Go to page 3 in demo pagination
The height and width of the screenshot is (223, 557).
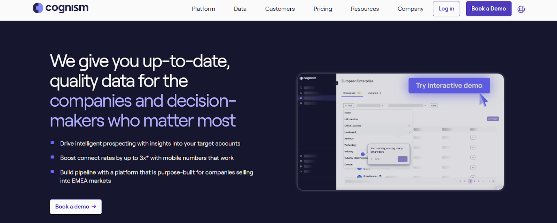479,181
